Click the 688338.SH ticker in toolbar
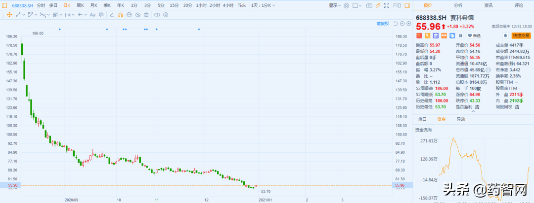 [x=22, y=5]
